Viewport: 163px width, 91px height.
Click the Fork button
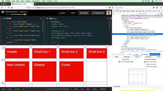tap(72, 13)
